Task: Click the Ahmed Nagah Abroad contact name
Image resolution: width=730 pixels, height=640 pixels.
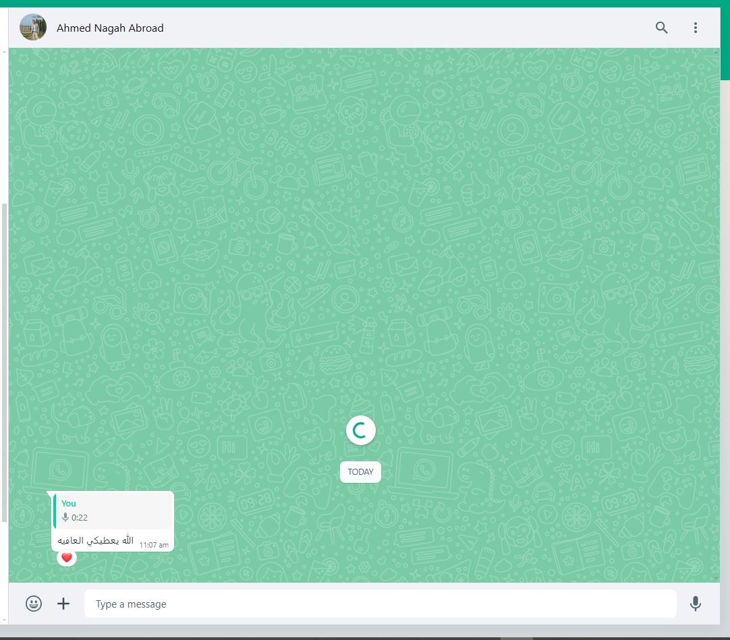Action: tap(110, 28)
